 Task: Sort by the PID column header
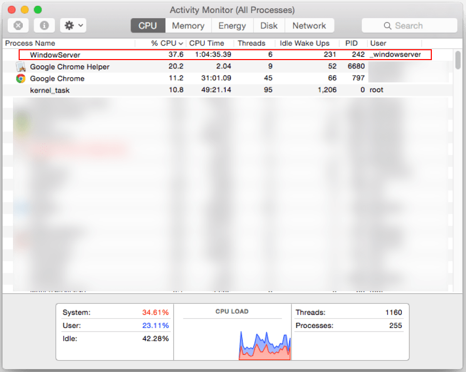tap(351, 43)
